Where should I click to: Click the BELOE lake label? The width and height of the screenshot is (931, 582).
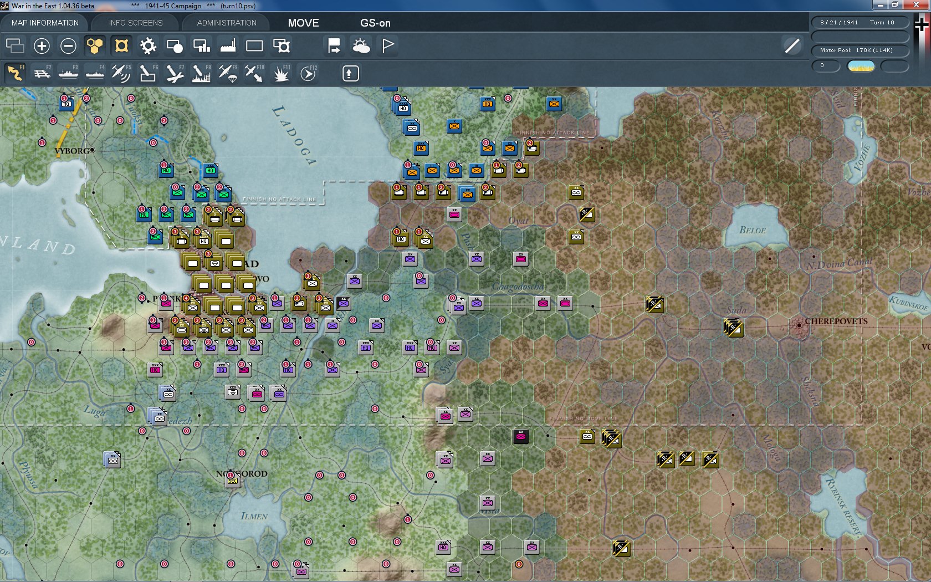click(752, 230)
